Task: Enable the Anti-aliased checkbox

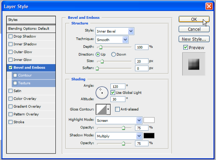Action: point(117,109)
